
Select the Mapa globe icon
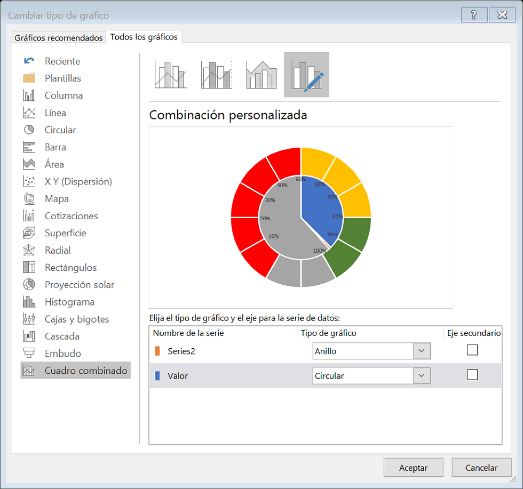click(x=29, y=199)
